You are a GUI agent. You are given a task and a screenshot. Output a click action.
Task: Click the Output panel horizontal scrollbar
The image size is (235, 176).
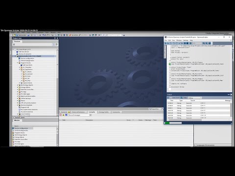185,120
